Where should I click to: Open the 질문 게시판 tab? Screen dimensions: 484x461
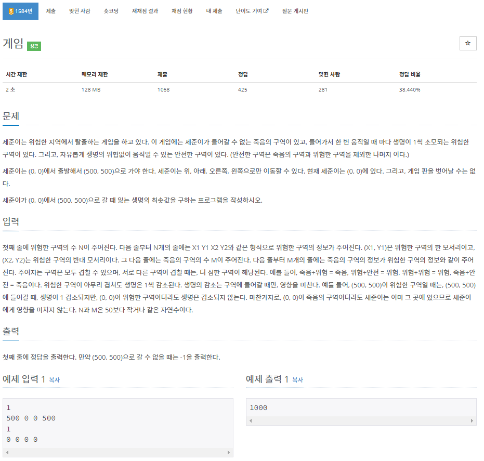[295, 11]
